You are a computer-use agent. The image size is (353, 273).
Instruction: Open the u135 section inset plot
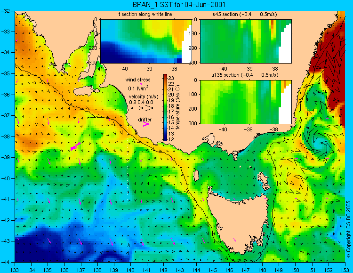pyautogui.click(x=246, y=102)
